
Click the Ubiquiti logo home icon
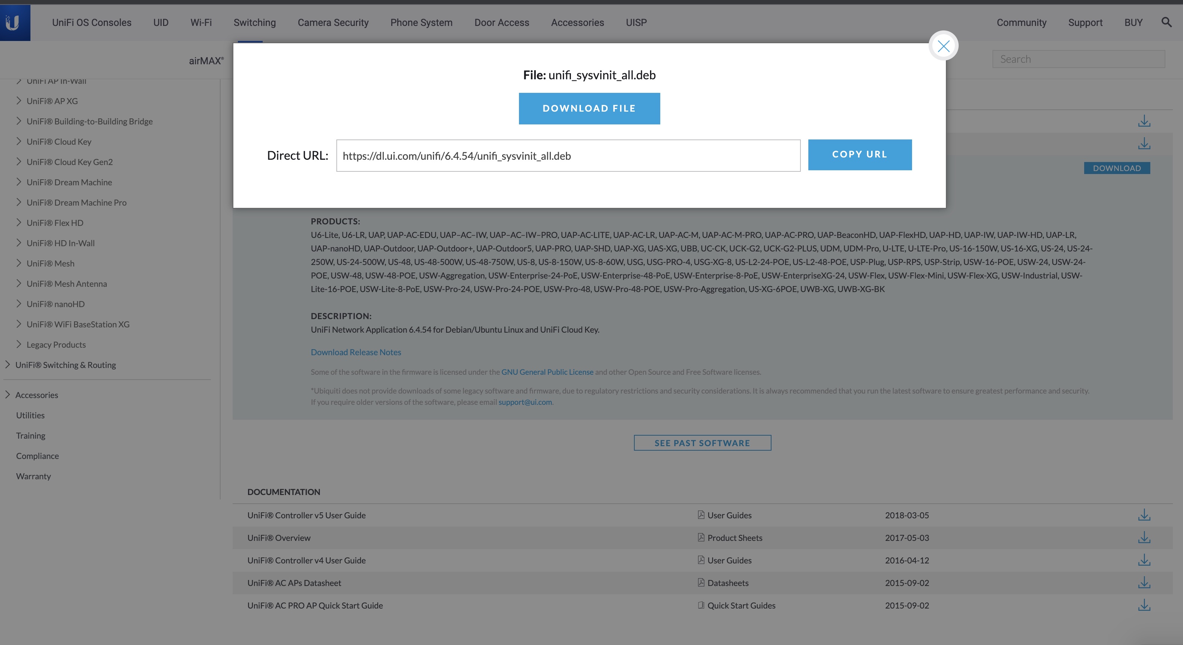coord(15,23)
